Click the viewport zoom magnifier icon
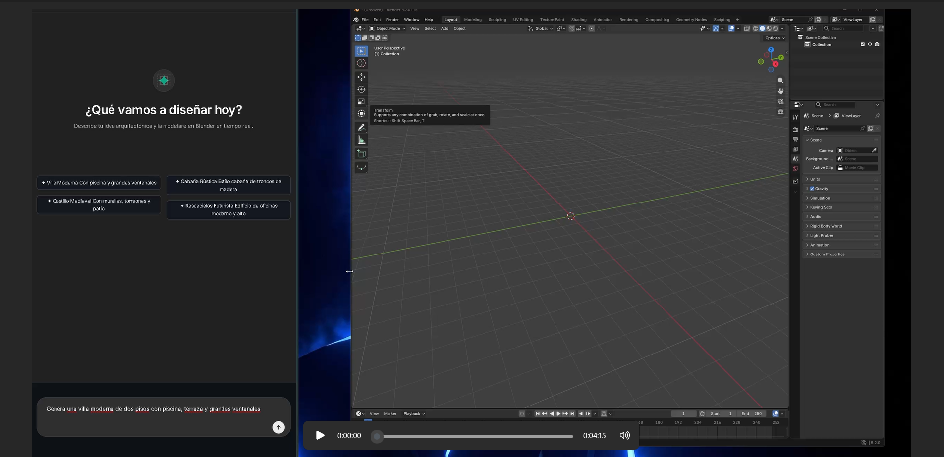Viewport: 944px width, 457px height. 780,80
